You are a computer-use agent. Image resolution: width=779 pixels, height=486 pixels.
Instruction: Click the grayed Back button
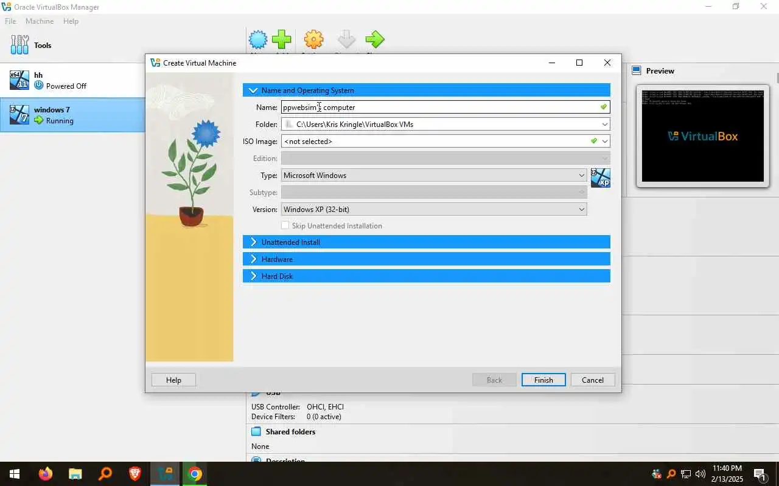[x=494, y=380]
